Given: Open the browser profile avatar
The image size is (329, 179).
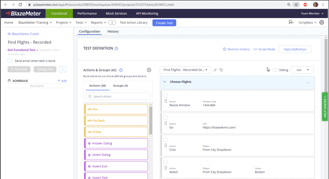Looking at the screenshot, I should pos(316,5).
